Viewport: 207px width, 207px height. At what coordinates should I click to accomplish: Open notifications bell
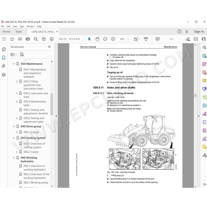(187, 31)
